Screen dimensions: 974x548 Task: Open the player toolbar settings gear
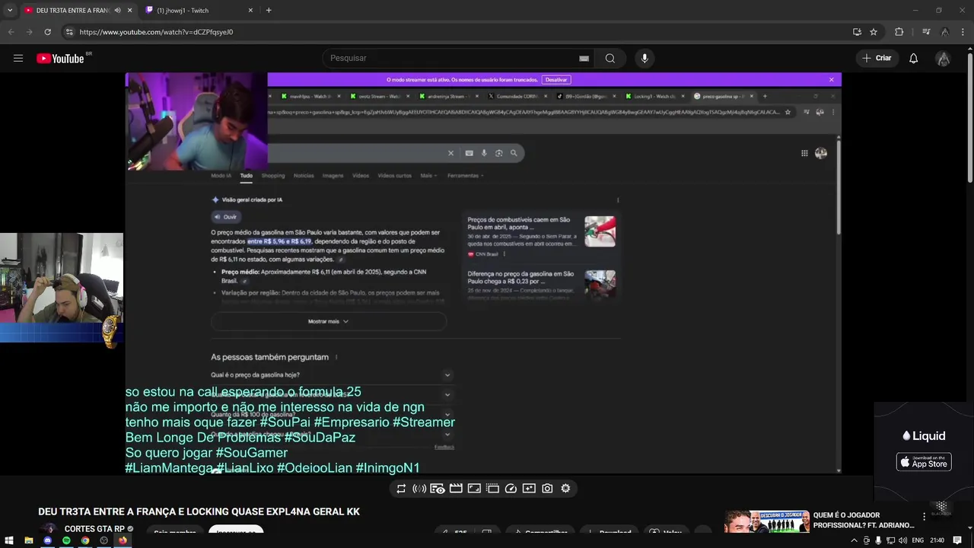[565, 489]
